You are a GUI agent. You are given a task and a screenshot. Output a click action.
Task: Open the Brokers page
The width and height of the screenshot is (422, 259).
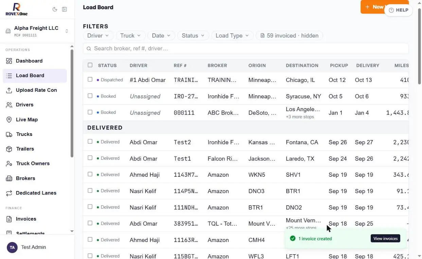pyautogui.click(x=35, y=178)
